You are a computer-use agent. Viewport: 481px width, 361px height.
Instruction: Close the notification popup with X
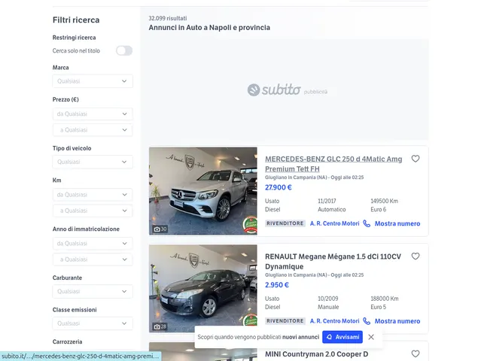coord(371,337)
